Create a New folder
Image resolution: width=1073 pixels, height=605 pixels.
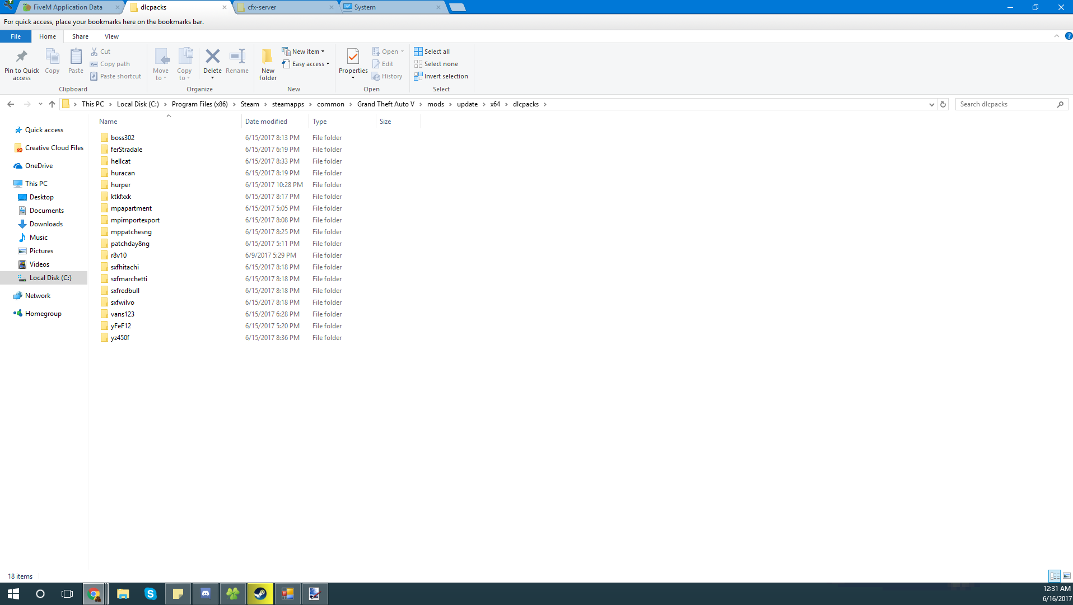tap(268, 64)
